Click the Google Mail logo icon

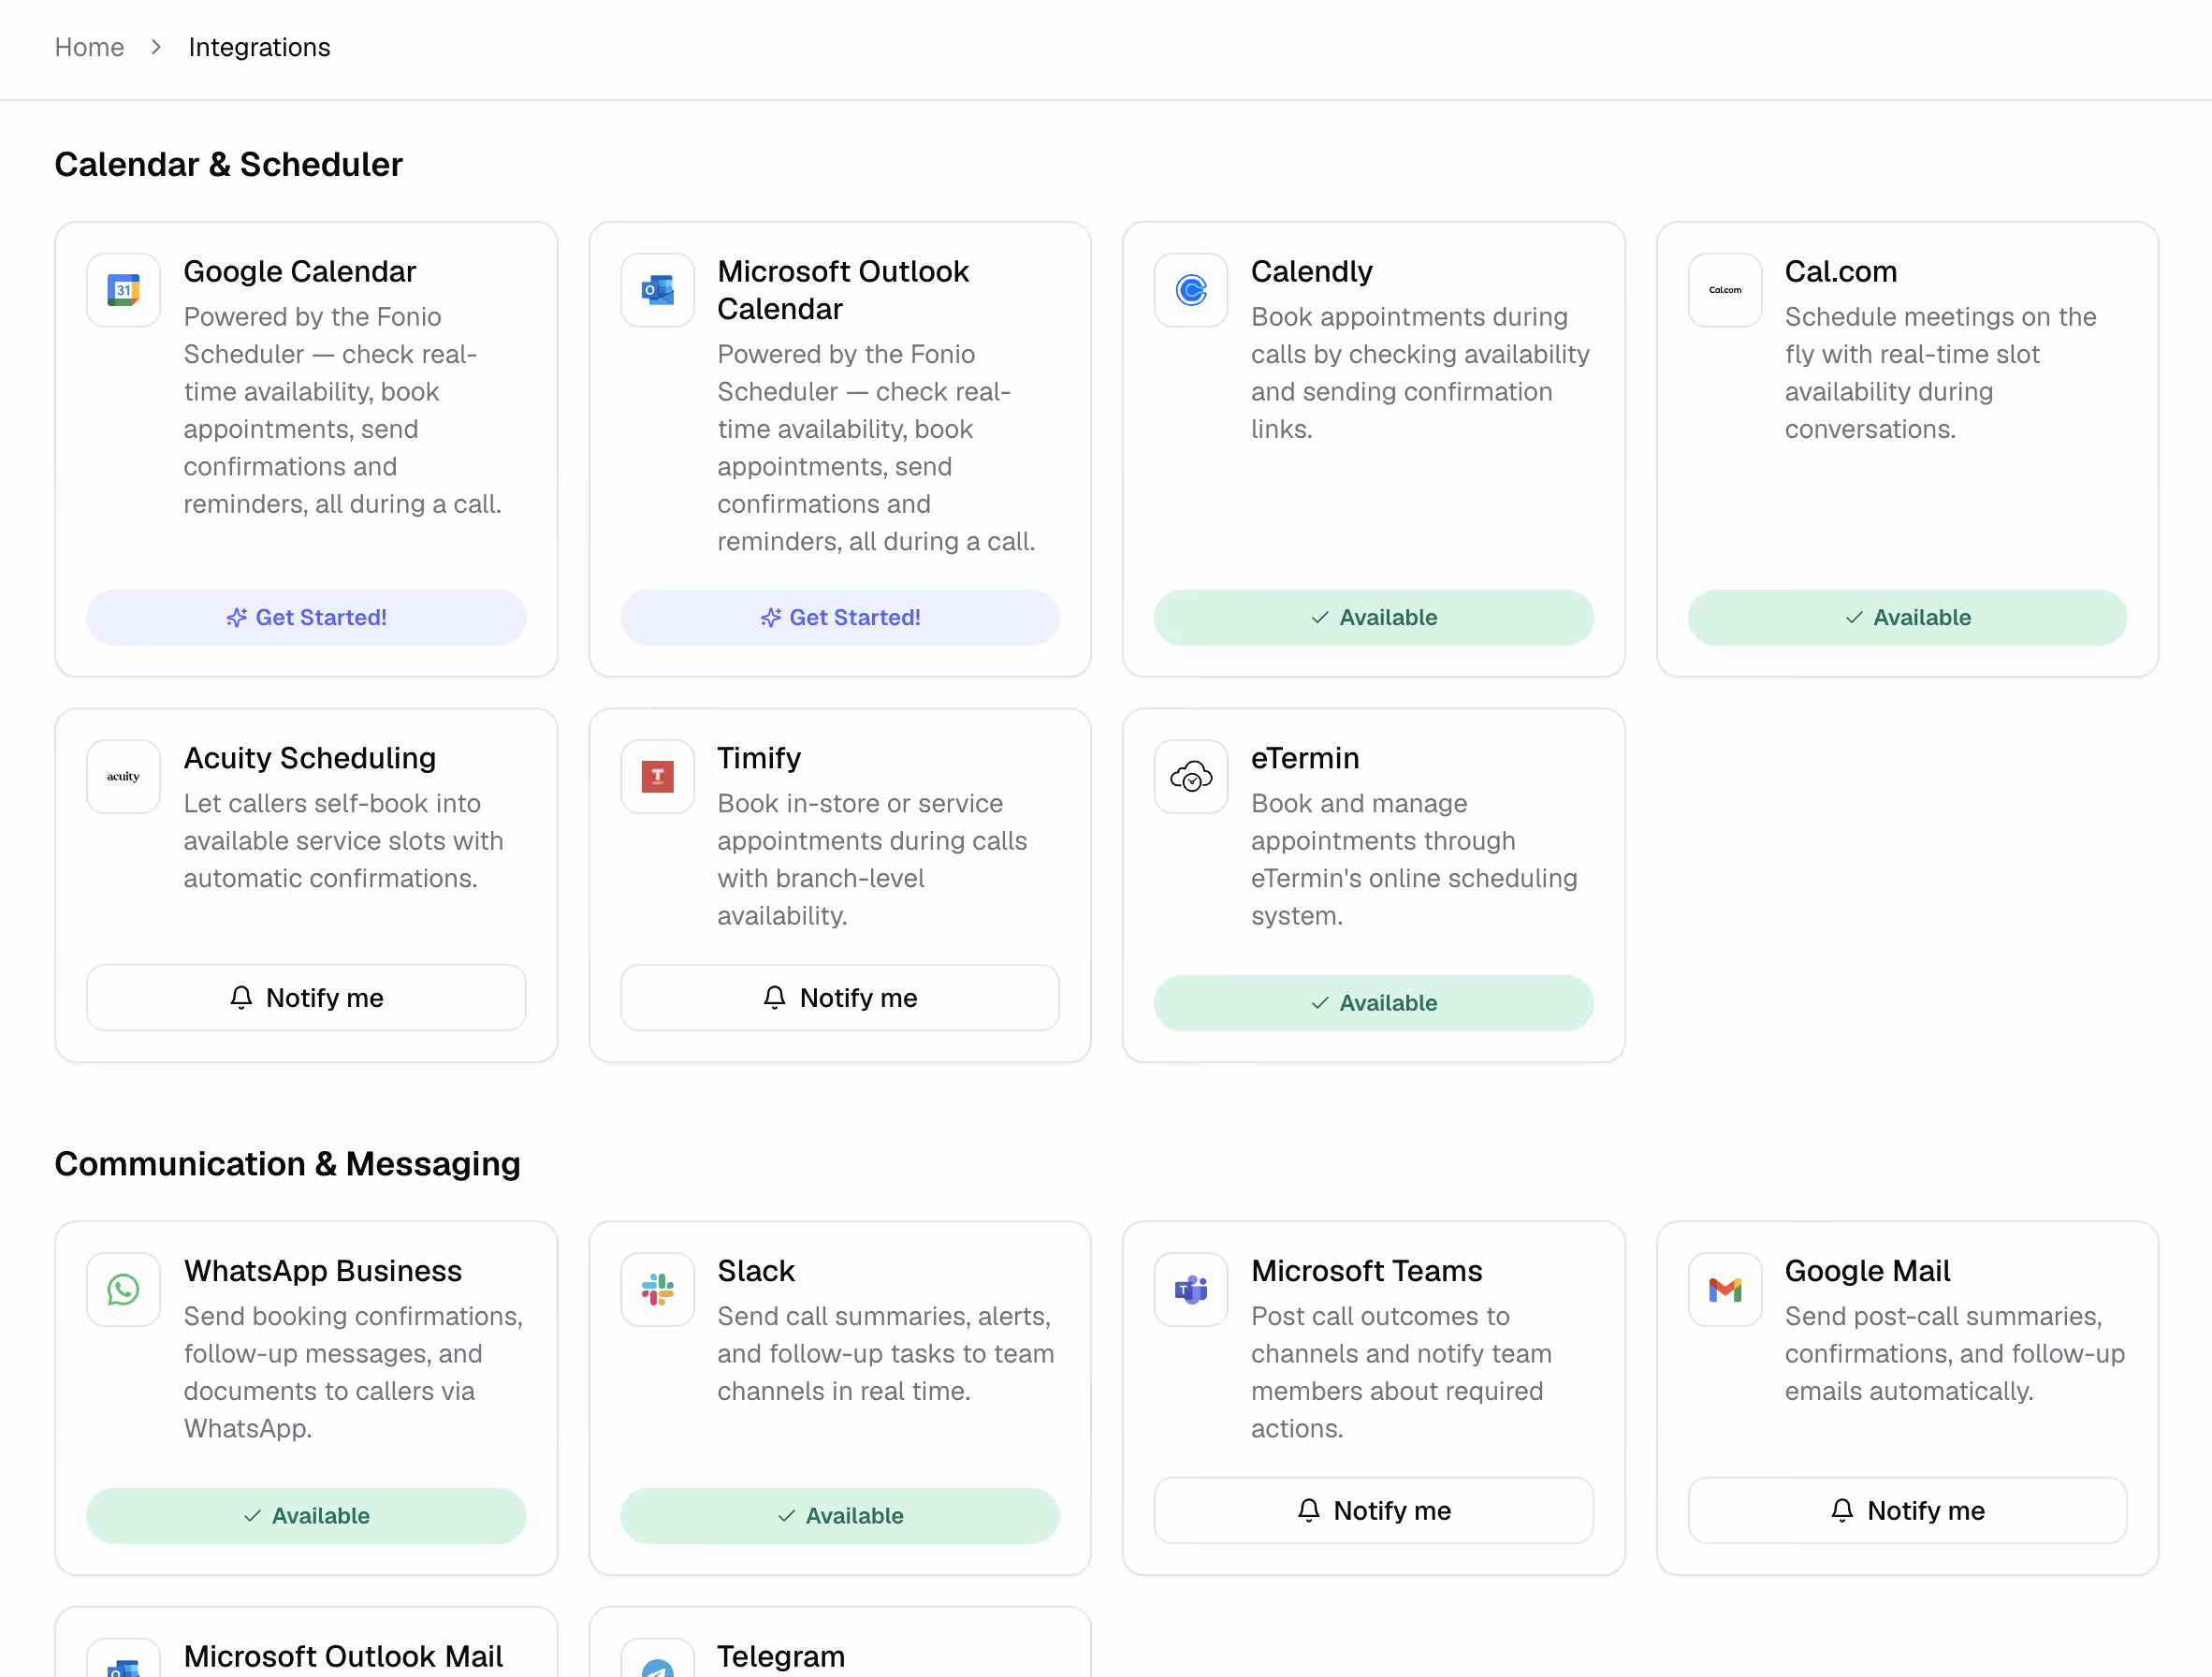(1724, 1290)
